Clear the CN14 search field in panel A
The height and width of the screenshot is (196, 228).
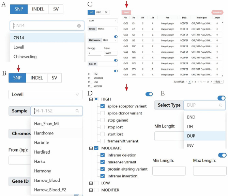tap(79, 26)
